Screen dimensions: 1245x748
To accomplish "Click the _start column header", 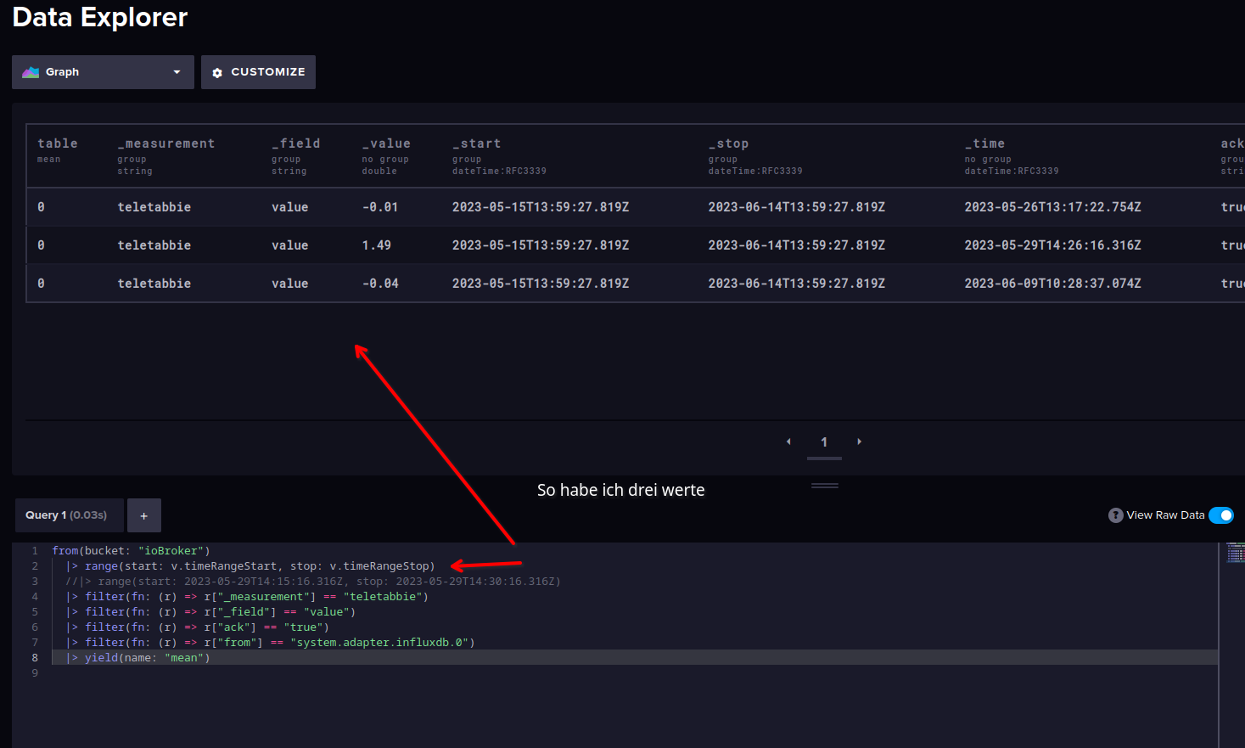I will click(477, 143).
